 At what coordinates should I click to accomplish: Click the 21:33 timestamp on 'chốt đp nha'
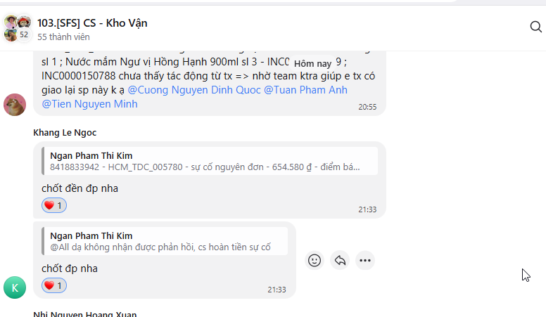[277, 290]
